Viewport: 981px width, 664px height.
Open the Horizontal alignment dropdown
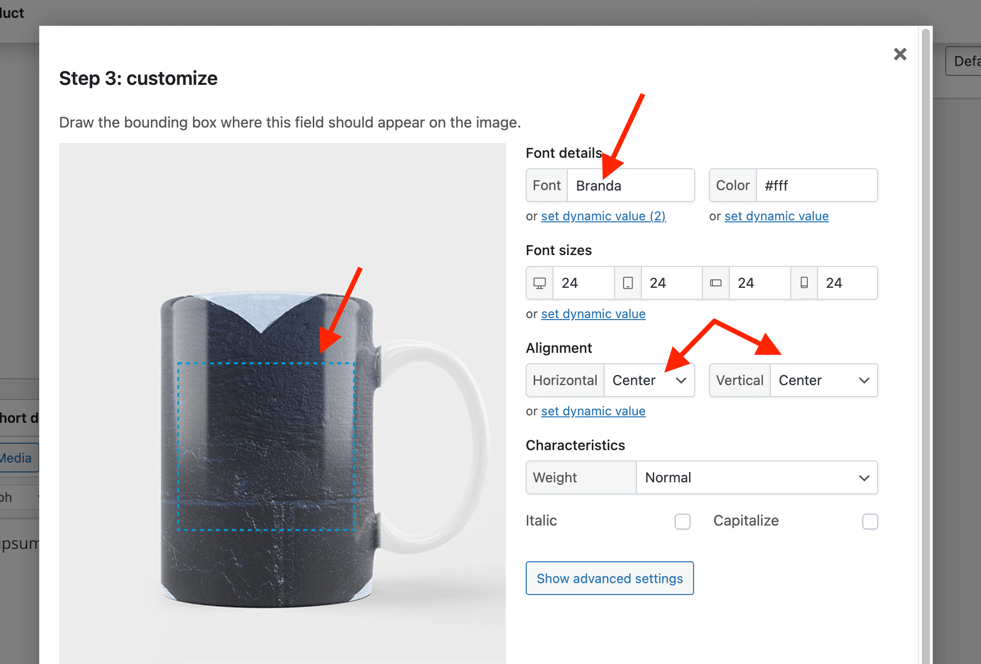click(x=649, y=380)
